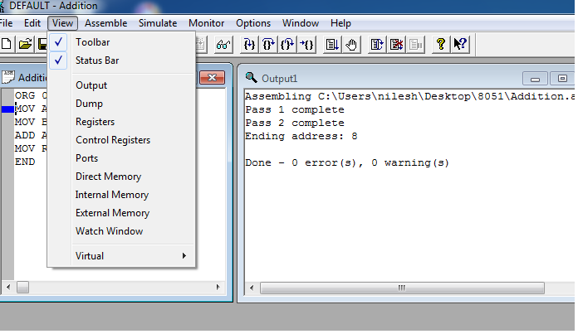This screenshot has width=578, height=334.
Task: Click the arrow-question context help icon
Action: coord(460,45)
